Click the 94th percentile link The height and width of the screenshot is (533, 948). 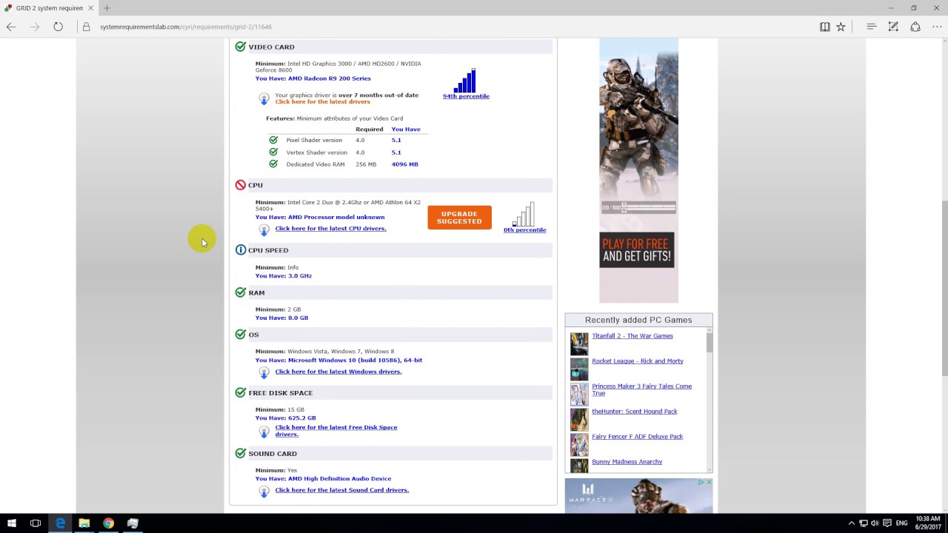tap(466, 96)
